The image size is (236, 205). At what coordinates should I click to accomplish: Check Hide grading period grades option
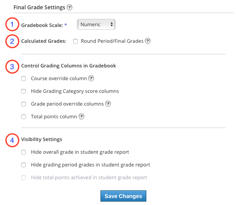coord(23,165)
